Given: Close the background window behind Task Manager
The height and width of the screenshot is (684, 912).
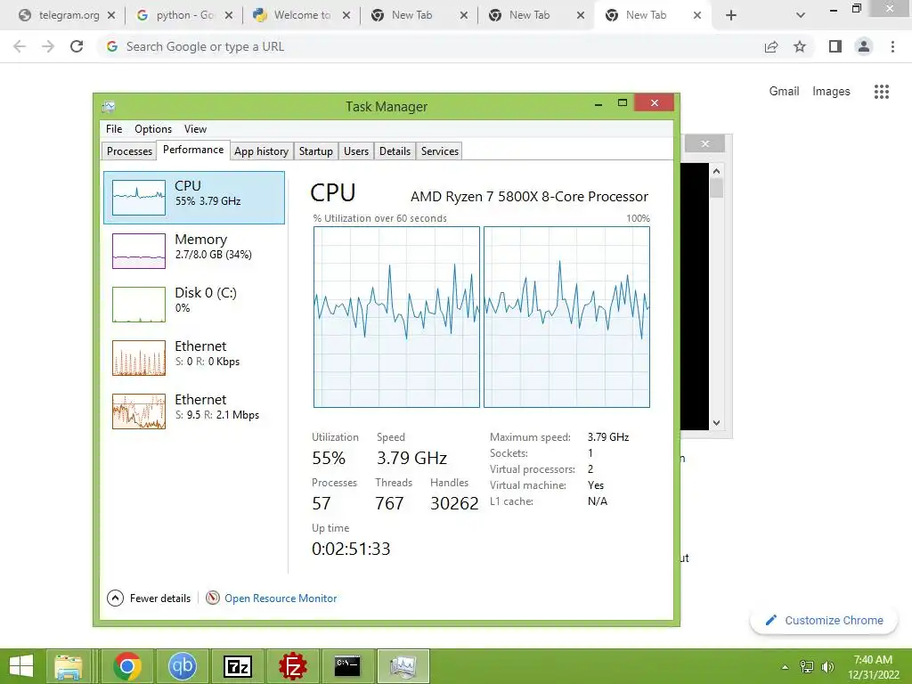Looking at the screenshot, I should click(x=705, y=143).
